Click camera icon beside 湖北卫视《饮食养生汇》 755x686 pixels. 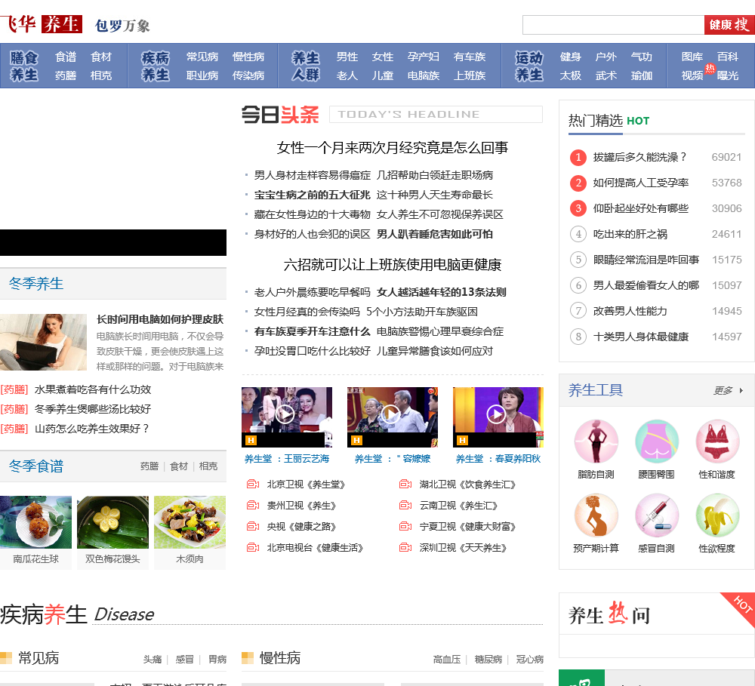(x=405, y=484)
